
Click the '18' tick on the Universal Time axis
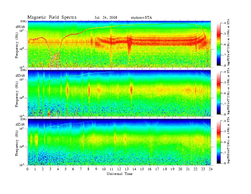click(x=165, y=169)
